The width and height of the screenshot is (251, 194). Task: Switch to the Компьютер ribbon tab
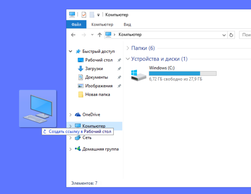[x=102, y=25]
